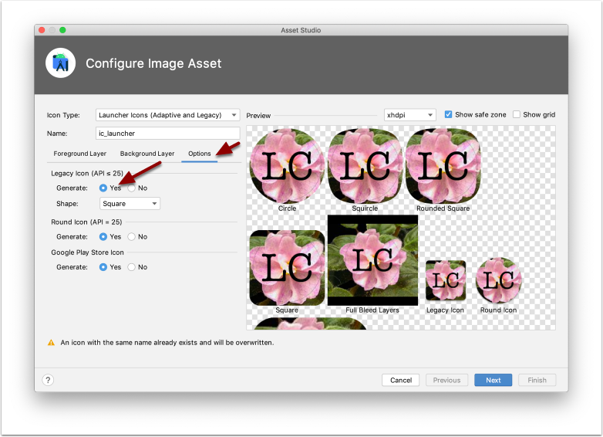This screenshot has height=437, width=603.
Task: Enable the Show grid checkbox
Action: point(517,114)
